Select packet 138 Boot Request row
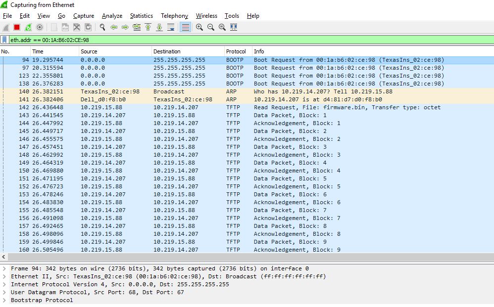Screen dimensions: 494x307 pyautogui.click(x=247, y=84)
